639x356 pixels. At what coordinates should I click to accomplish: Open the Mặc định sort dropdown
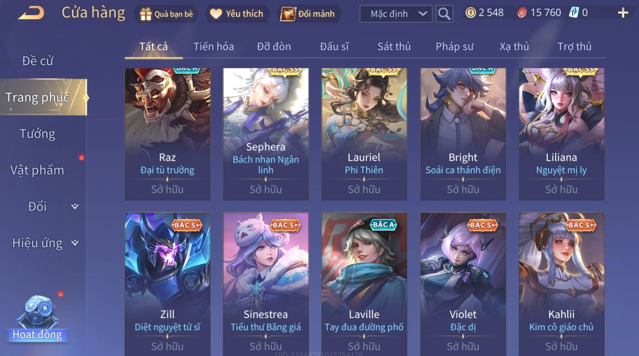point(396,14)
